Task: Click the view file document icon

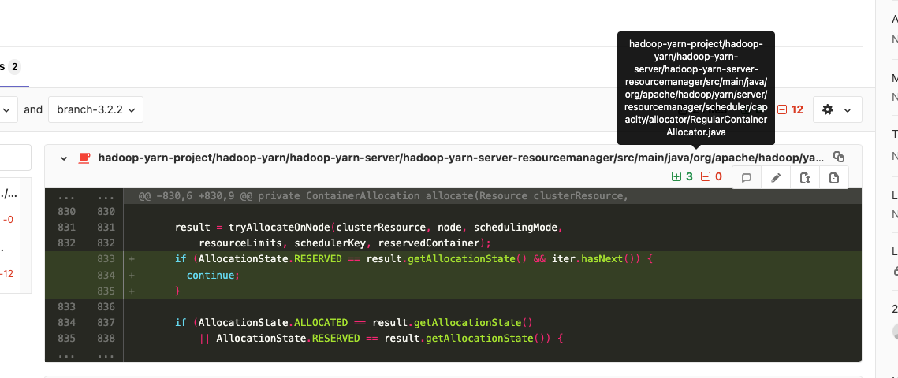Action: pos(834,178)
